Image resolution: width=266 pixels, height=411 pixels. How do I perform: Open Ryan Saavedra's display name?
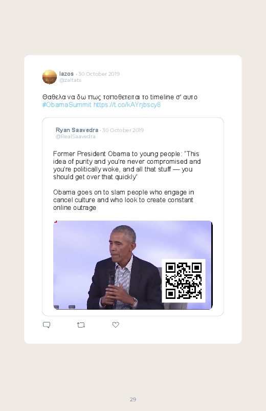coord(77,130)
